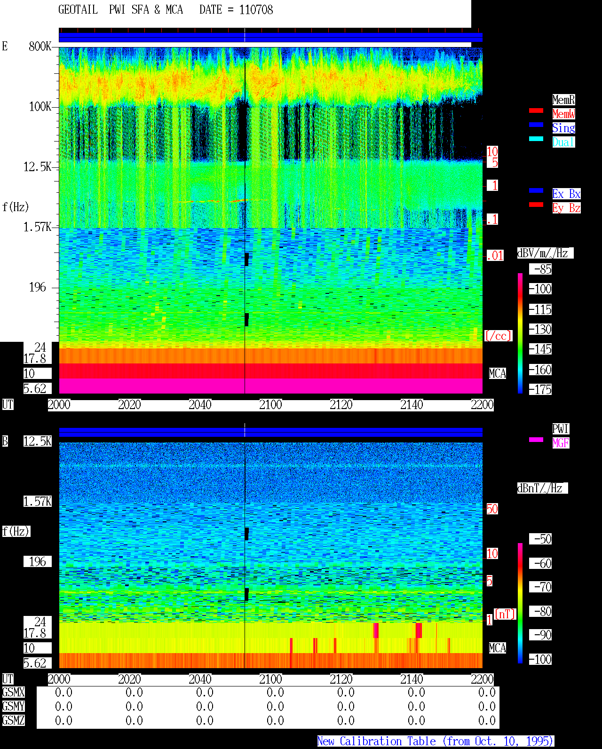This screenshot has width=602, height=749.
Task: Click the cyan Dual legend swatch
Action: [x=536, y=139]
